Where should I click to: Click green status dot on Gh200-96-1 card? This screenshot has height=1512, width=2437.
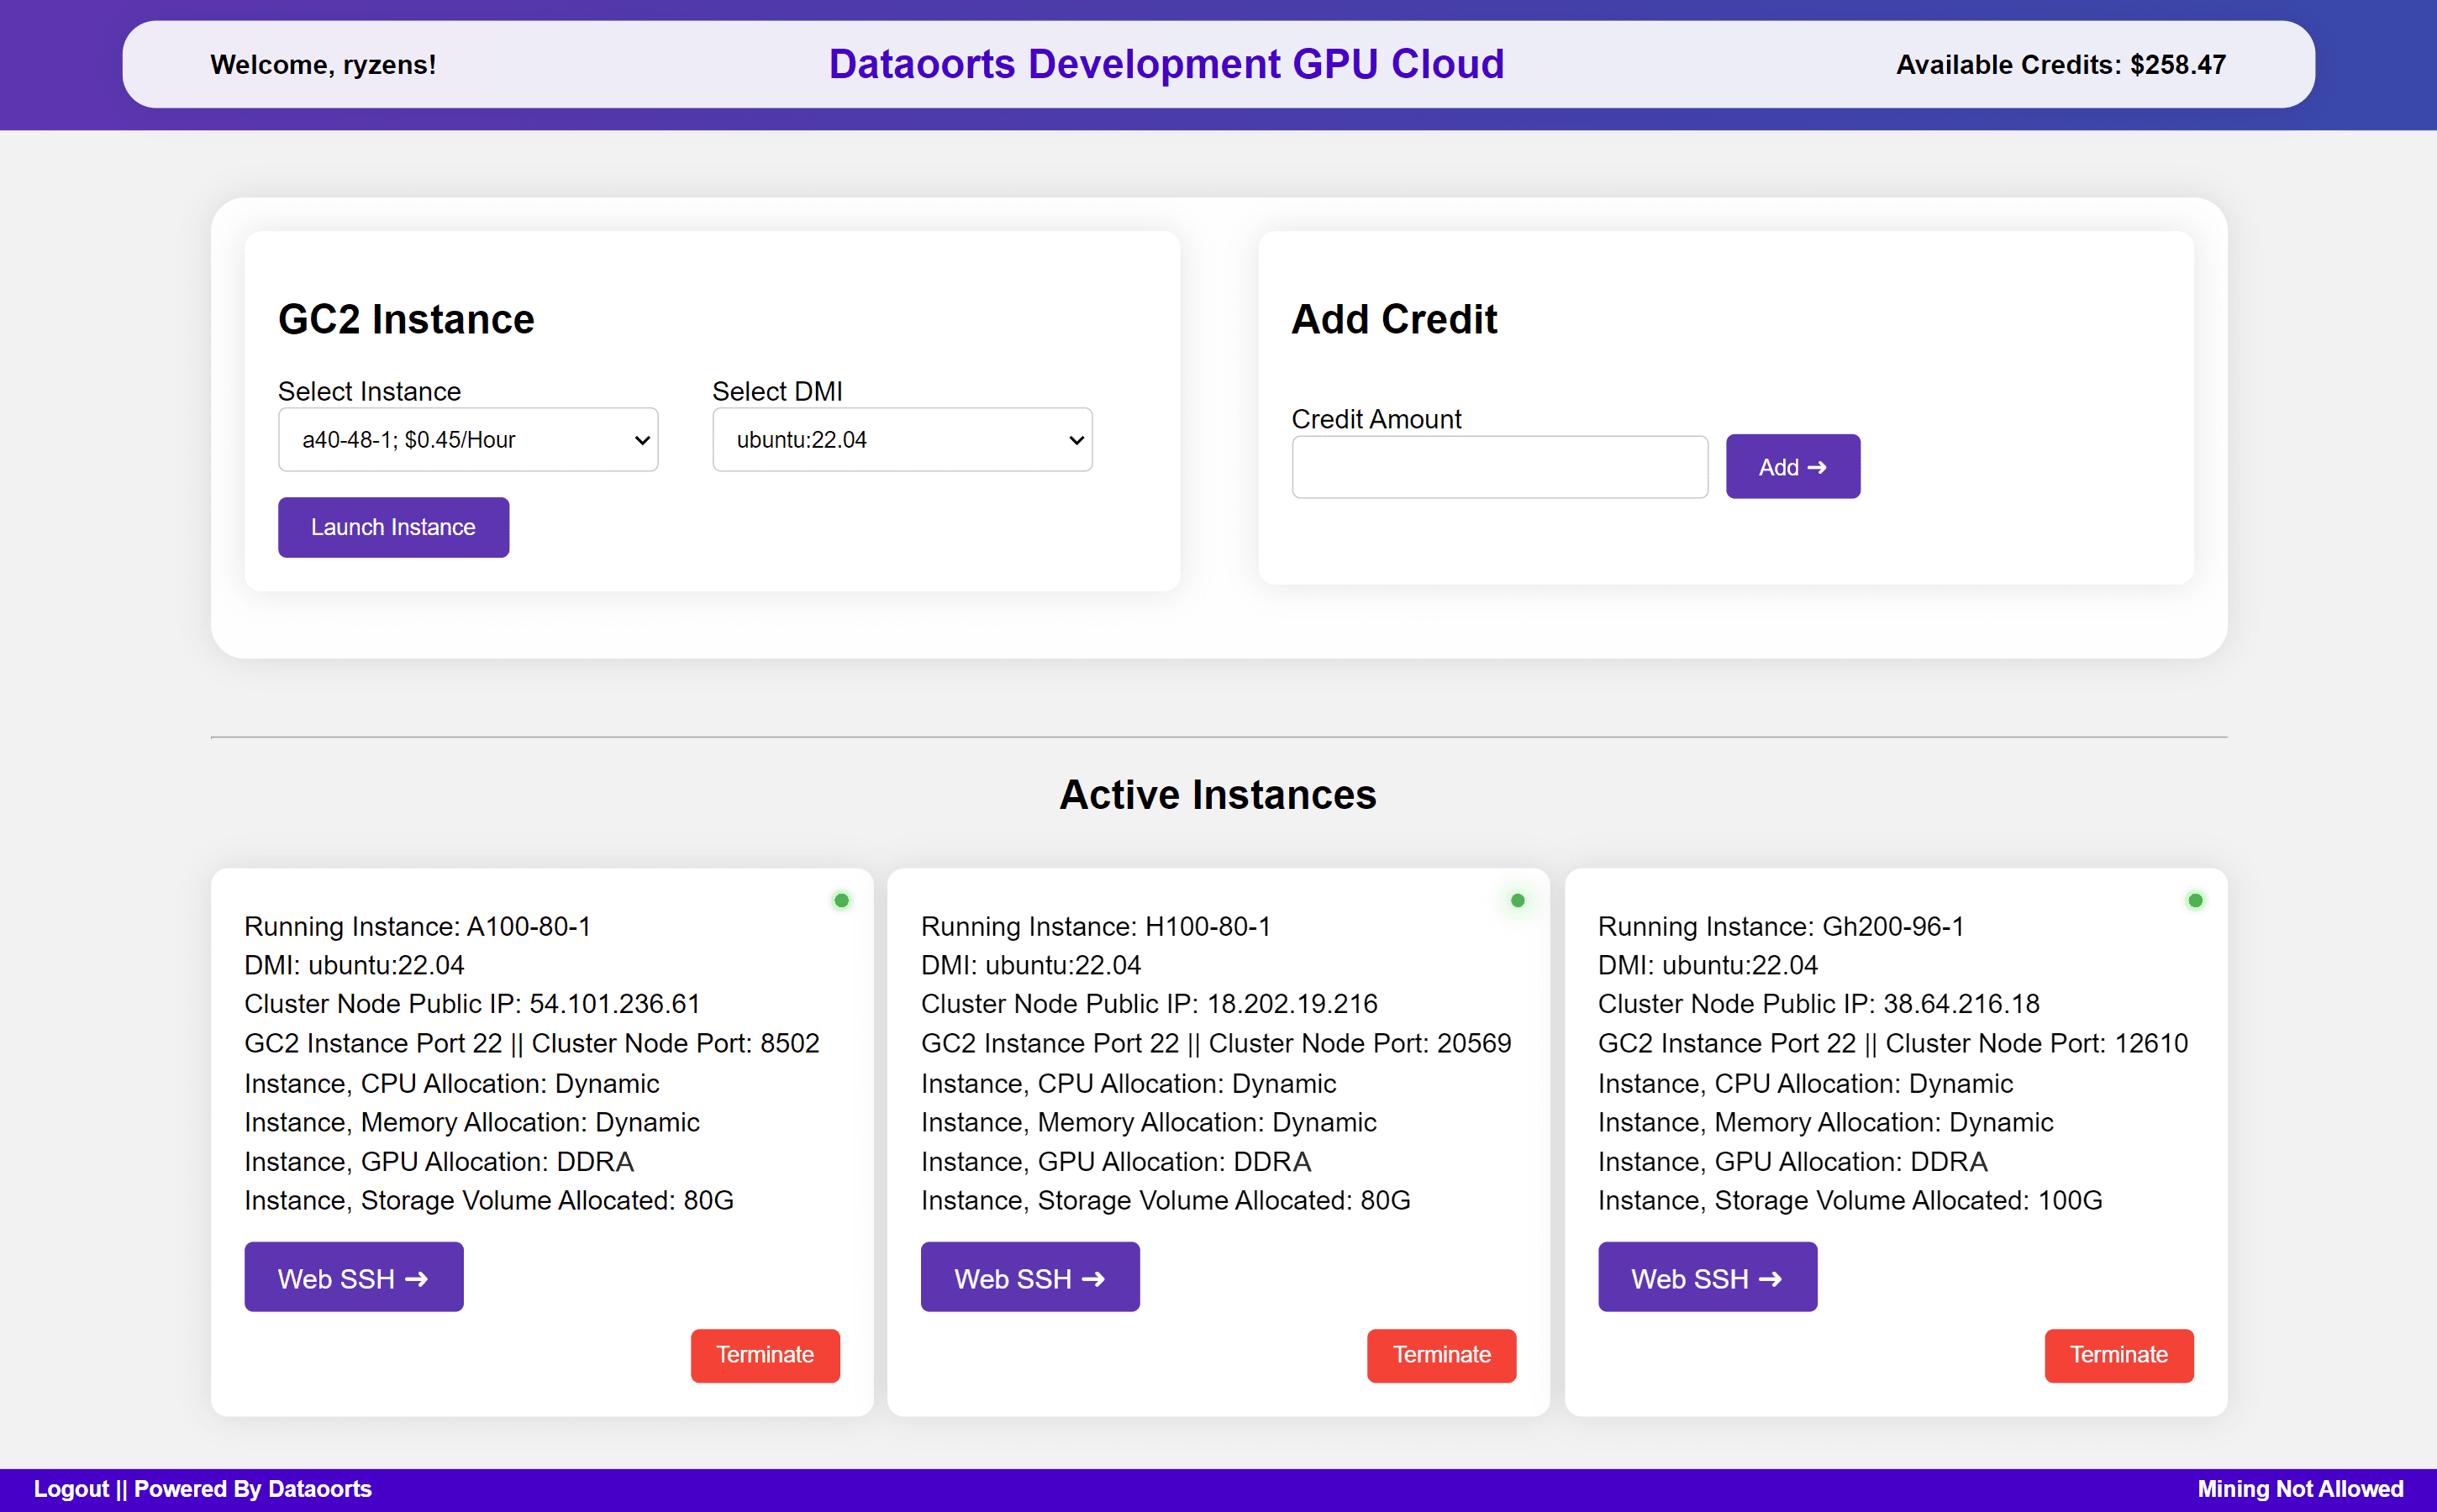pos(2195,900)
